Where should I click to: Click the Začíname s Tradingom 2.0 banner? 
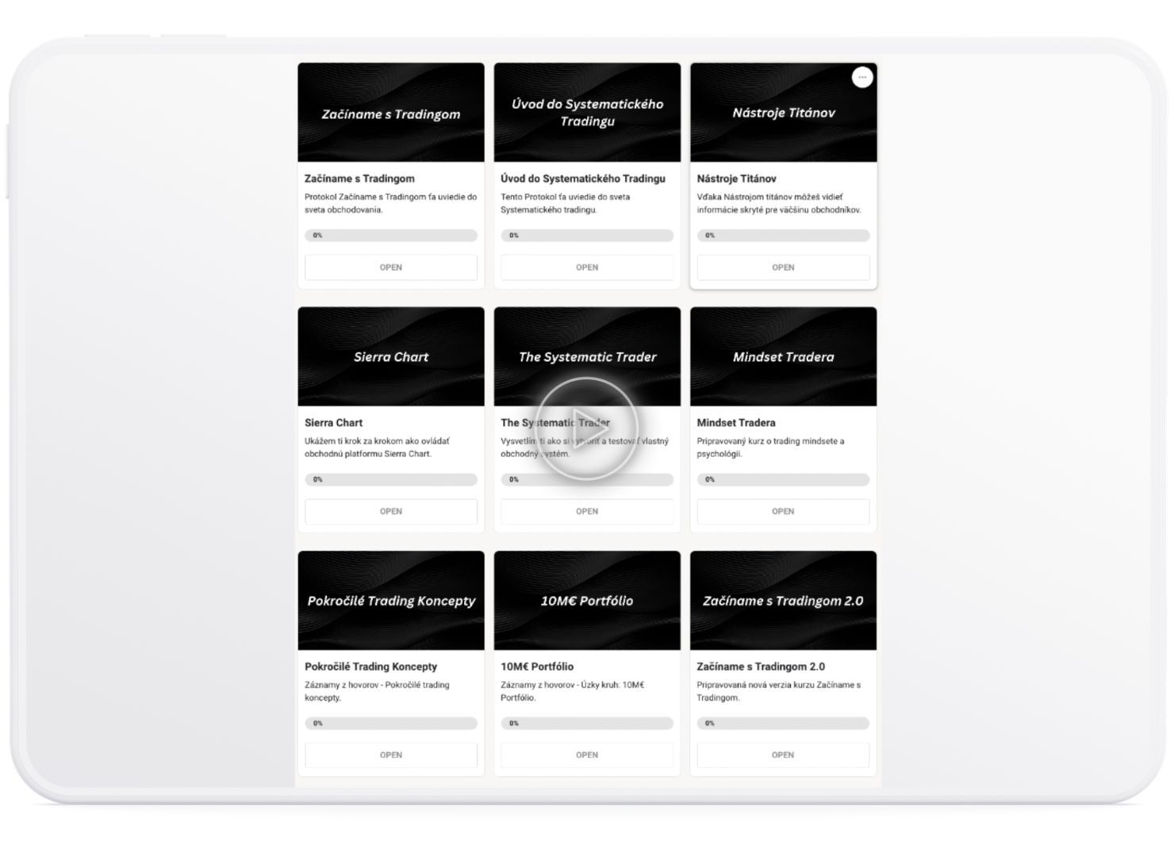click(783, 600)
